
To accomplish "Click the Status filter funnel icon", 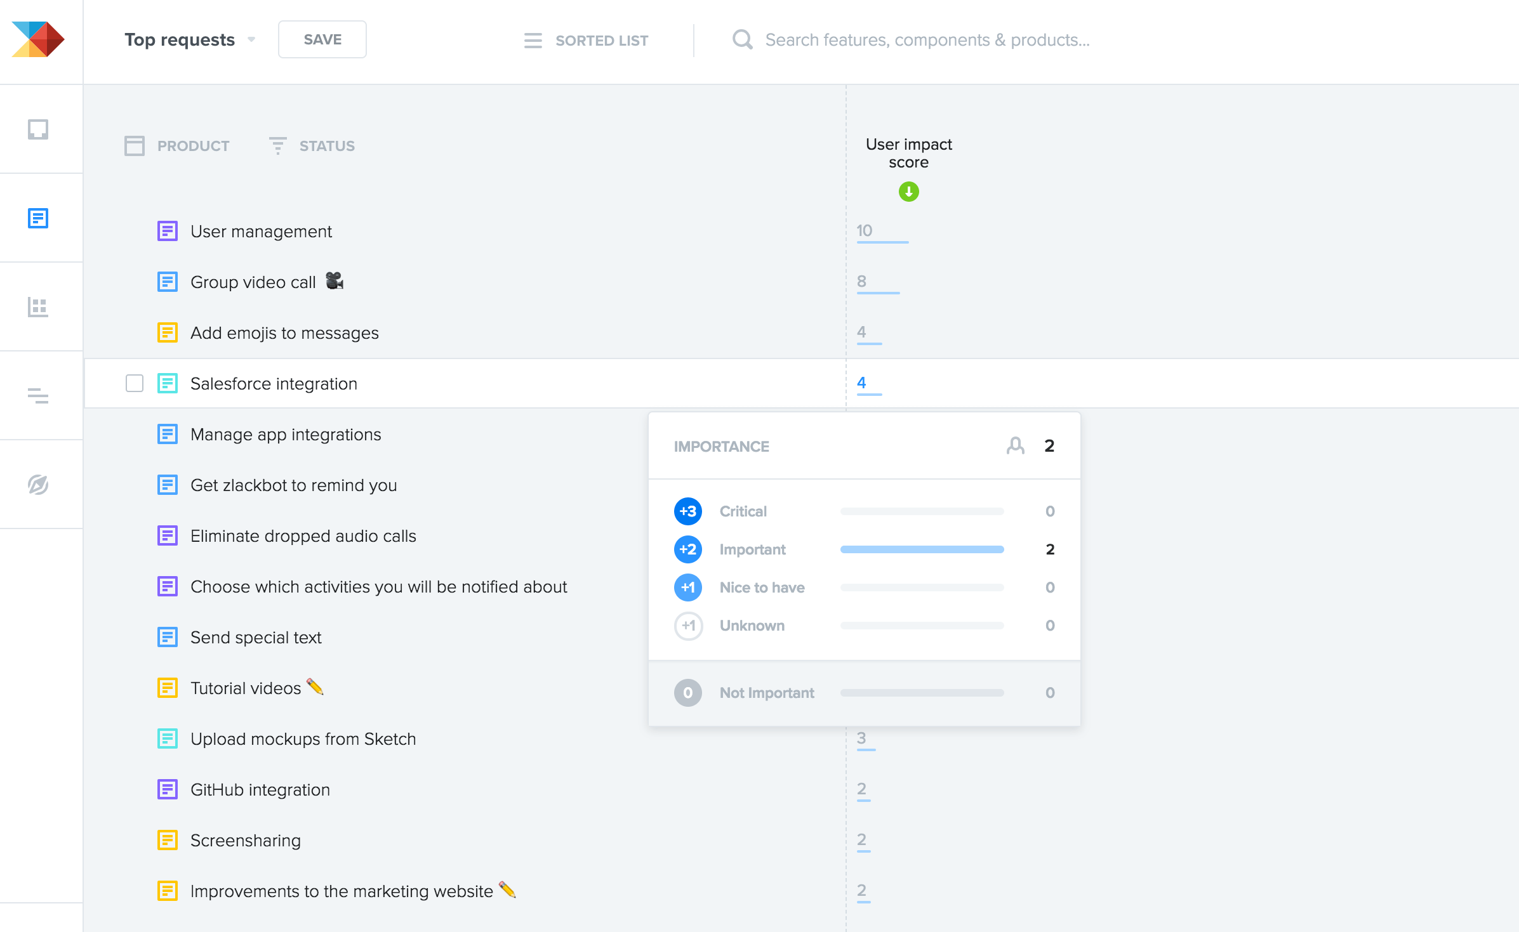I will pos(277,146).
